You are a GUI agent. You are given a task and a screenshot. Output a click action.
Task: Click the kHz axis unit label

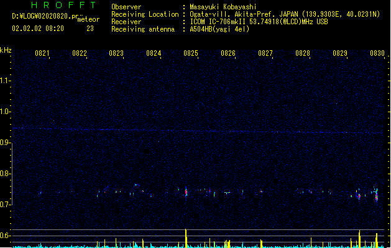tap(6, 50)
